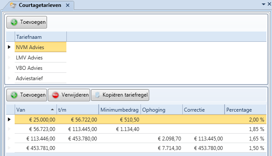The height and width of the screenshot is (156, 272).
Task: Click the Percentage column header
Action: [x=245, y=110]
